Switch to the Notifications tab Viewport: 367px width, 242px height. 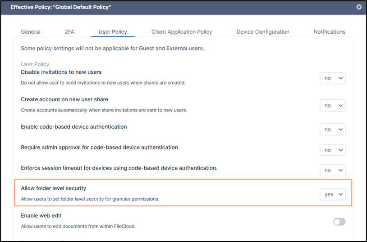(329, 32)
